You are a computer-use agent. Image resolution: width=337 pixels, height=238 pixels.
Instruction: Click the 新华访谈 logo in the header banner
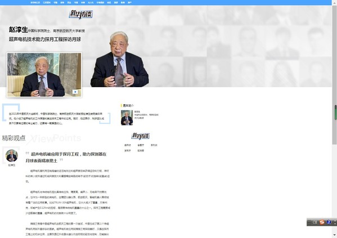point(81,14)
